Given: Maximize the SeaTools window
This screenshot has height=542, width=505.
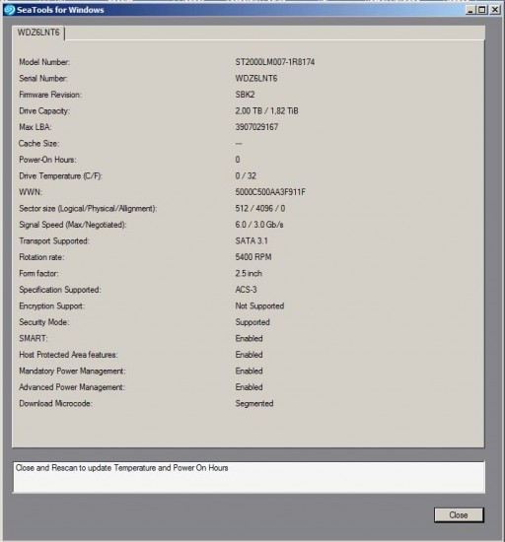Looking at the screenshot, I should (482, 10).
